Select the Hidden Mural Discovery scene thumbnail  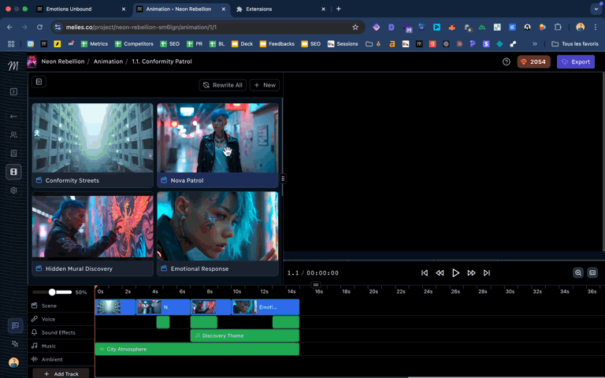[x=92, y=227]
